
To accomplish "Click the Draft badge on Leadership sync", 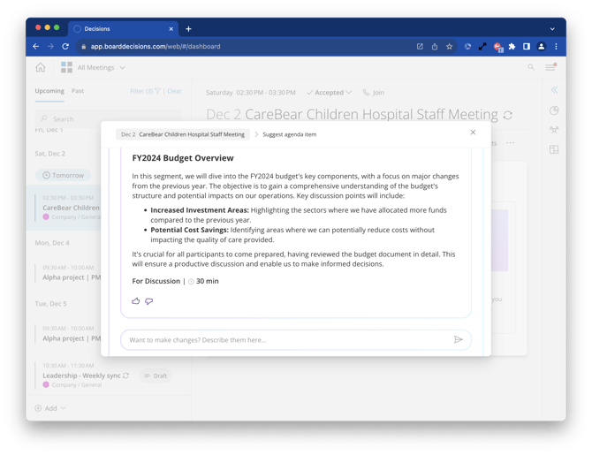I will pyautogui.click(x=156, y=375).
